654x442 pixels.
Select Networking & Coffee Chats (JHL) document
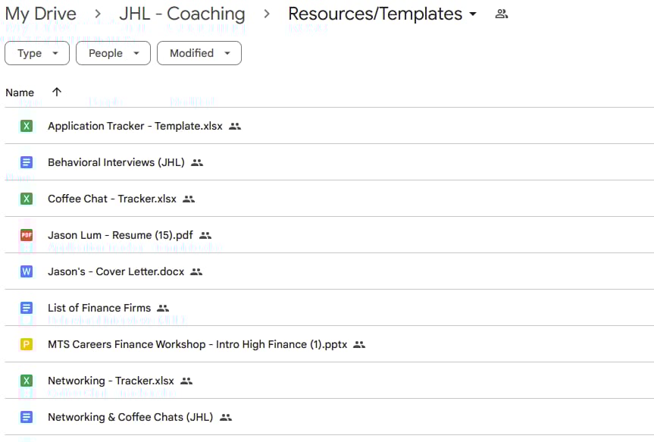(x=329, y=417)
